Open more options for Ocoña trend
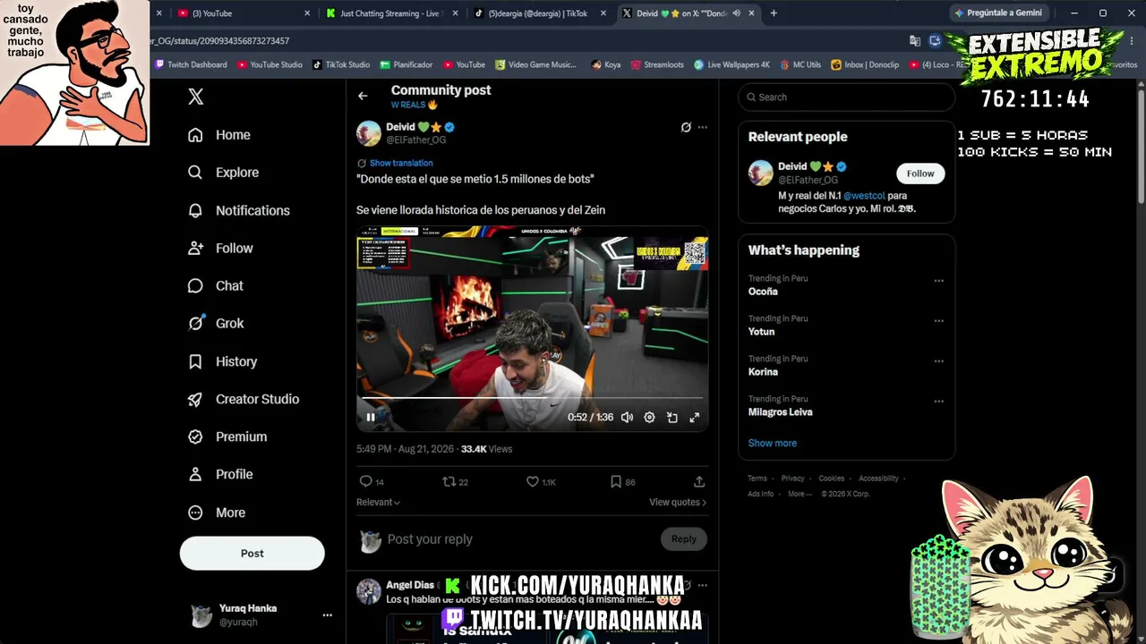Image resolution: width=1146 pixels, height=644 pixels. (x=938, y=281)
